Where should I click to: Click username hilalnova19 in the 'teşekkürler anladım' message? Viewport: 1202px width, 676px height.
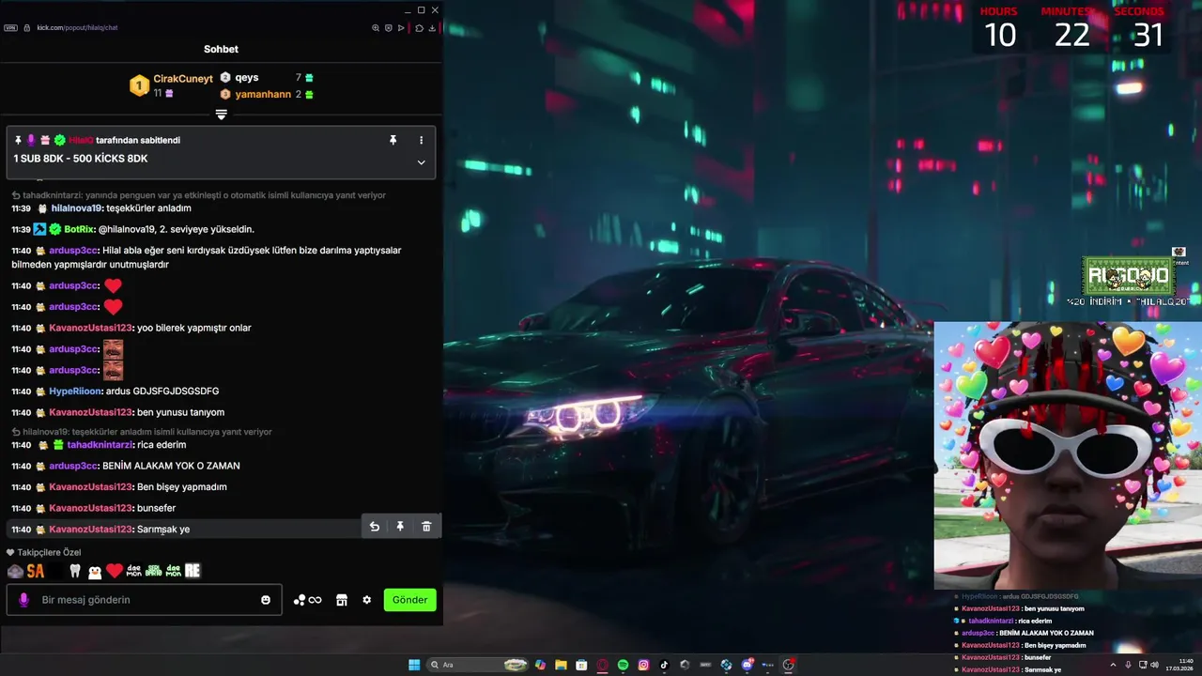tap(76, 208)
